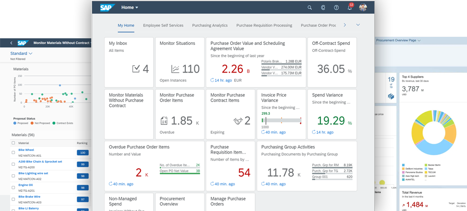Open notifications bell with 12 badge
This screenshot has width=467, height=211.
(350, 8)
